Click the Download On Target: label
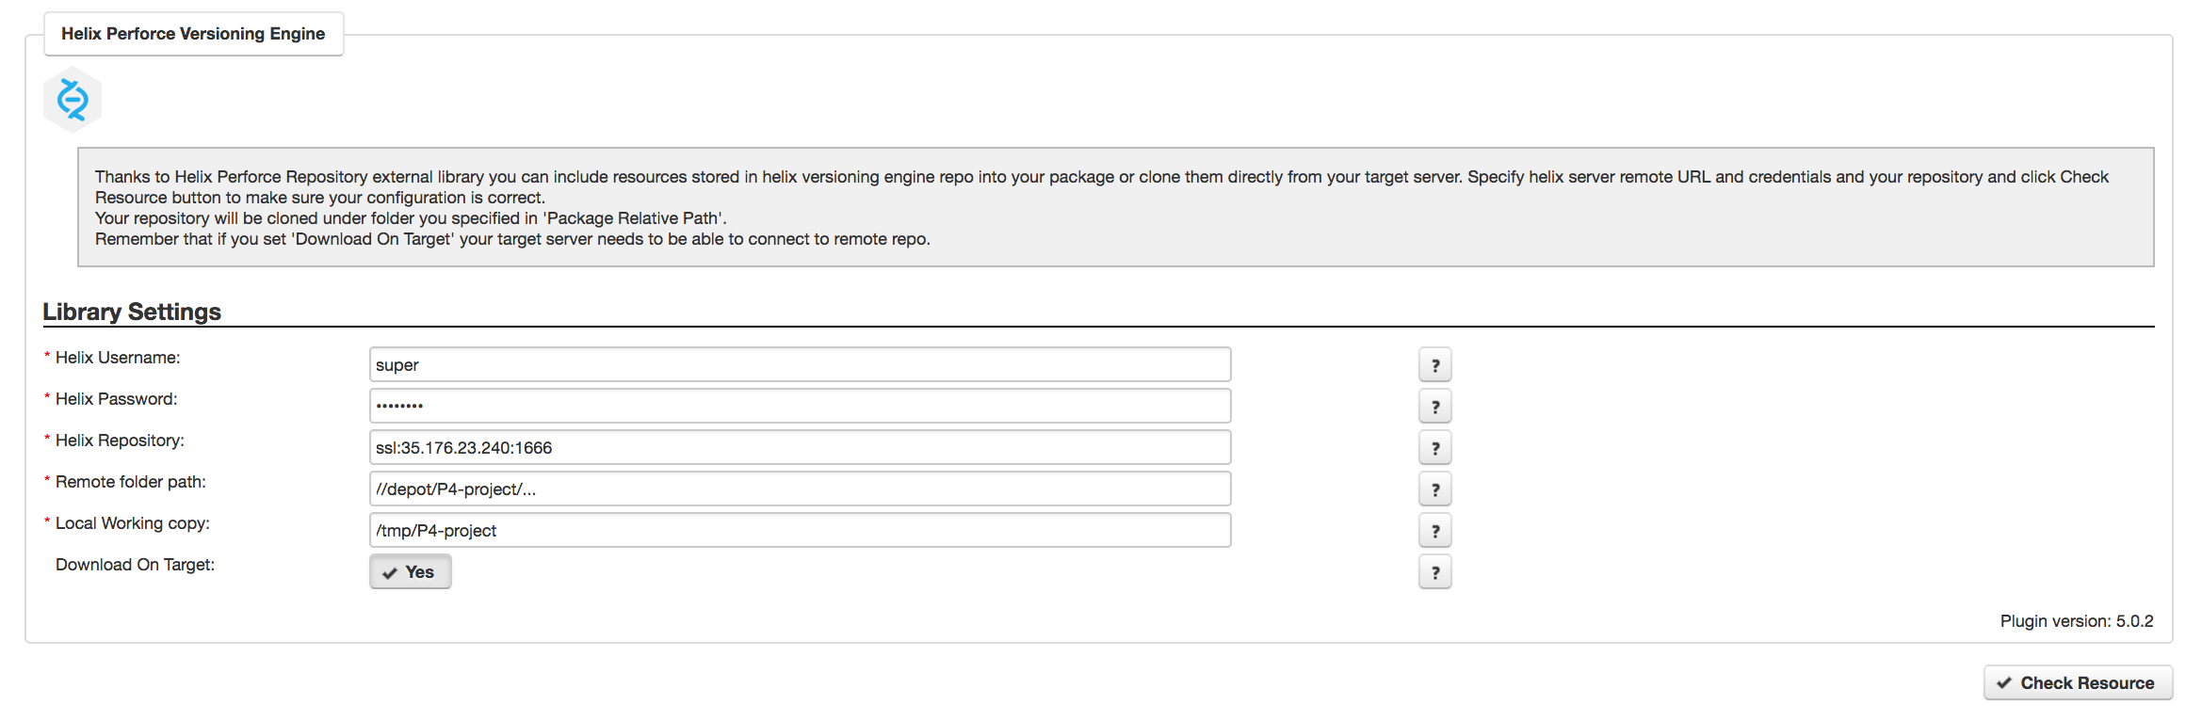 pos(135,565)
